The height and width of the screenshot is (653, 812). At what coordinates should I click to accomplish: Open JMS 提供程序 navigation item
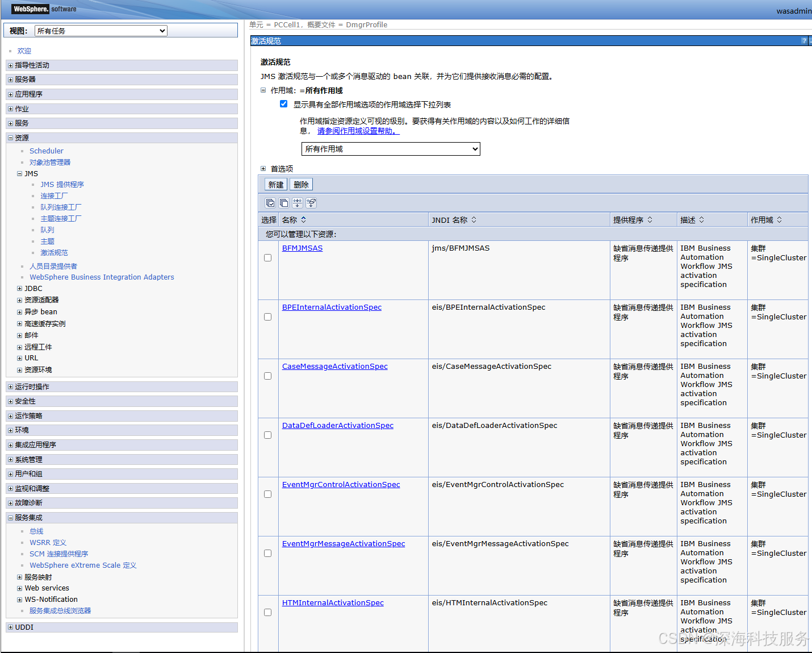tap(62, 185)
